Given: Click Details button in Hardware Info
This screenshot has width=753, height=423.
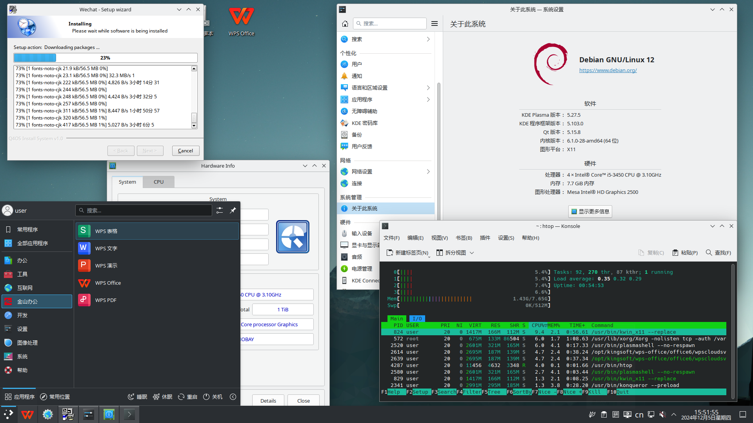Looking at the screenshot, I should [x=268, y=401].
